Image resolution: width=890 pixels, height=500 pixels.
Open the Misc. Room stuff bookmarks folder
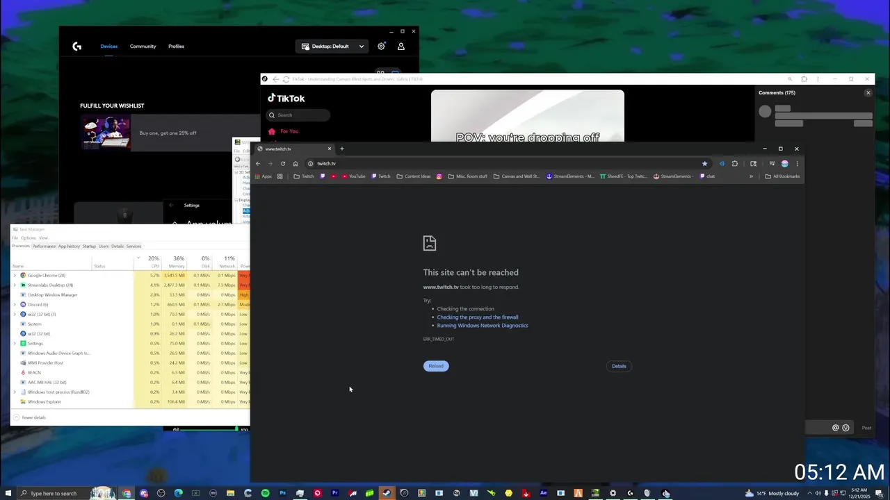[468, 176]
